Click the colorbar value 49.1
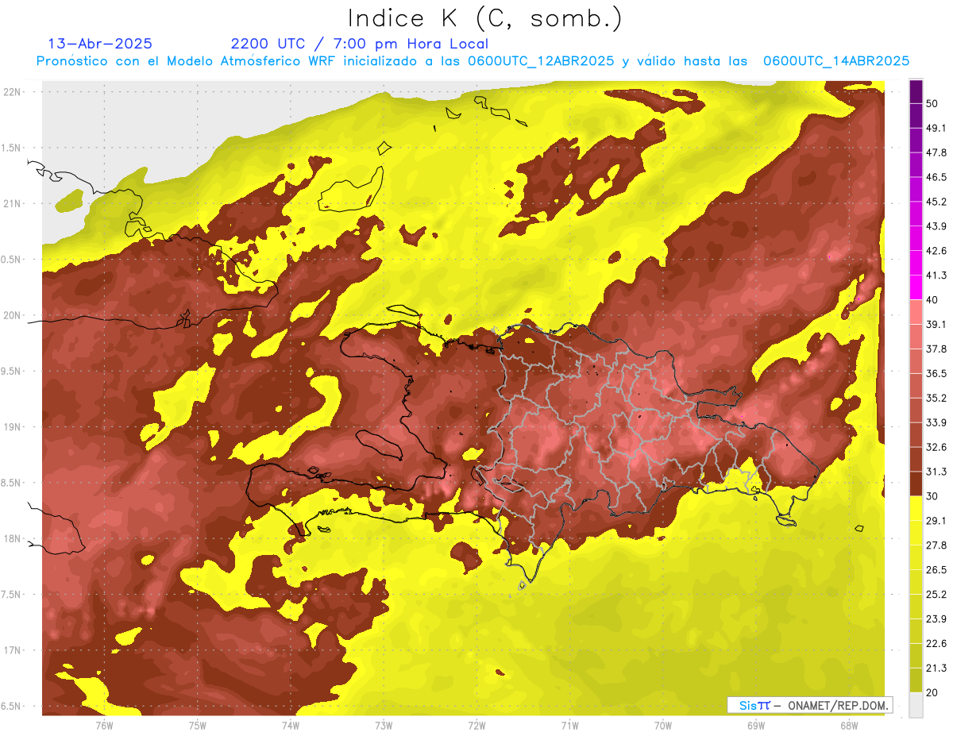The height and width of the screenshot is (736, 953). [936, 128]
